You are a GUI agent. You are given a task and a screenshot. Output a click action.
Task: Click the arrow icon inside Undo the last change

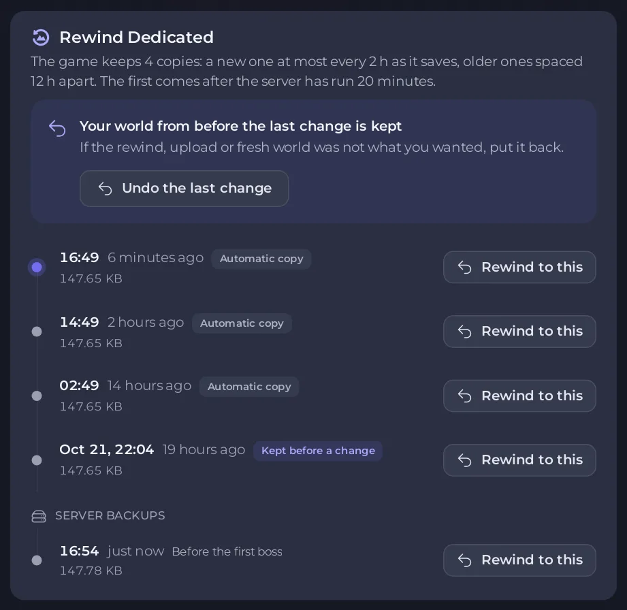105,189
